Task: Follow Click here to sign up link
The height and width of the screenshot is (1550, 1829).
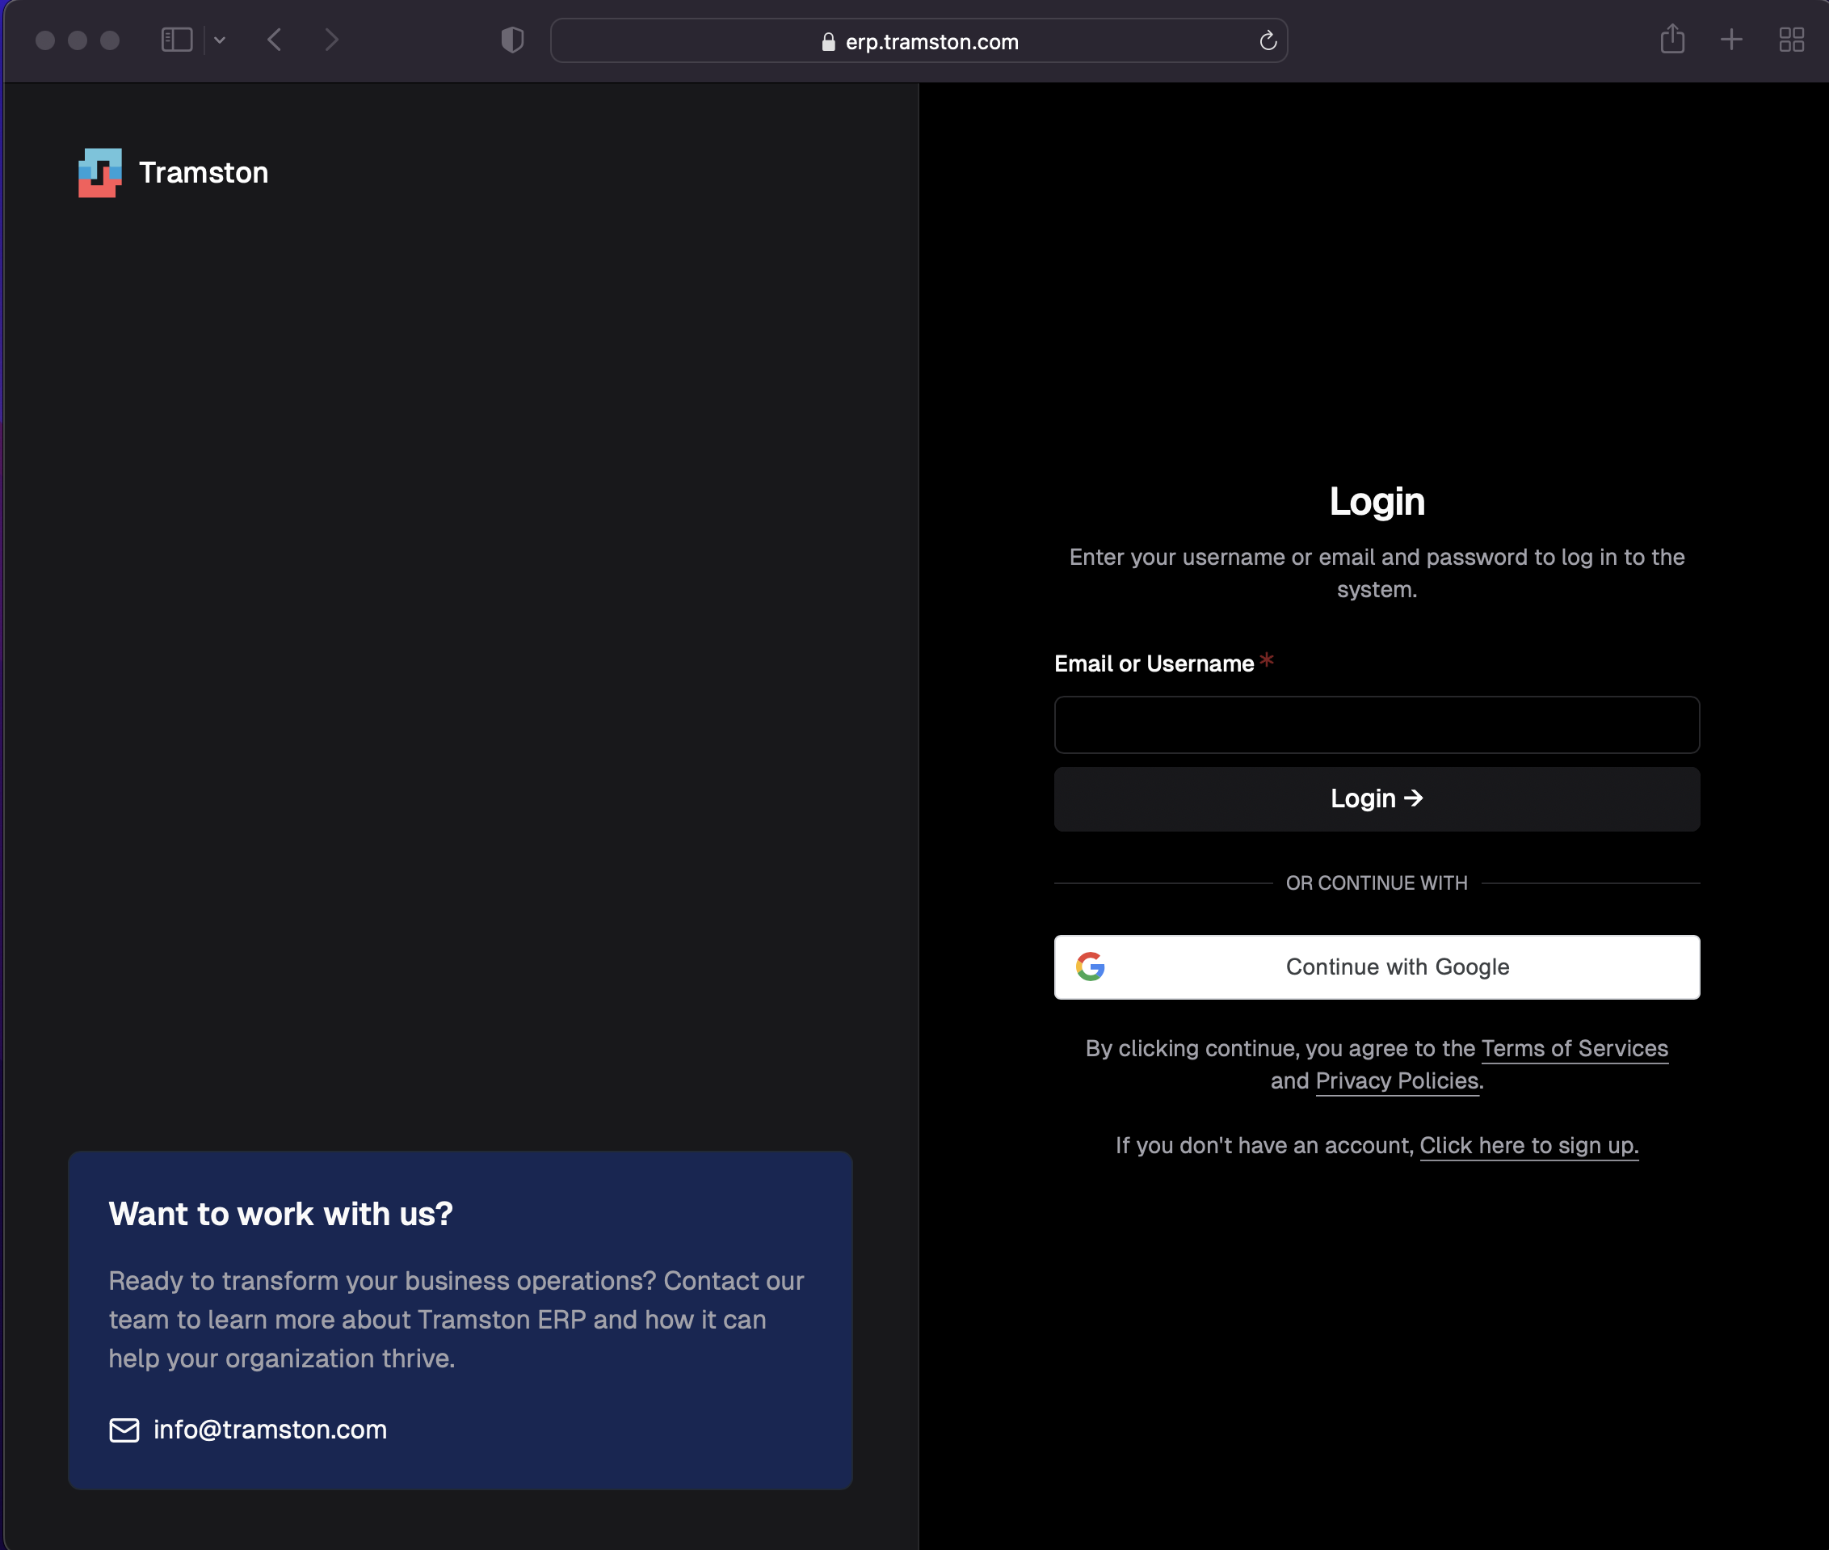Action: tap(1528, 1146)
